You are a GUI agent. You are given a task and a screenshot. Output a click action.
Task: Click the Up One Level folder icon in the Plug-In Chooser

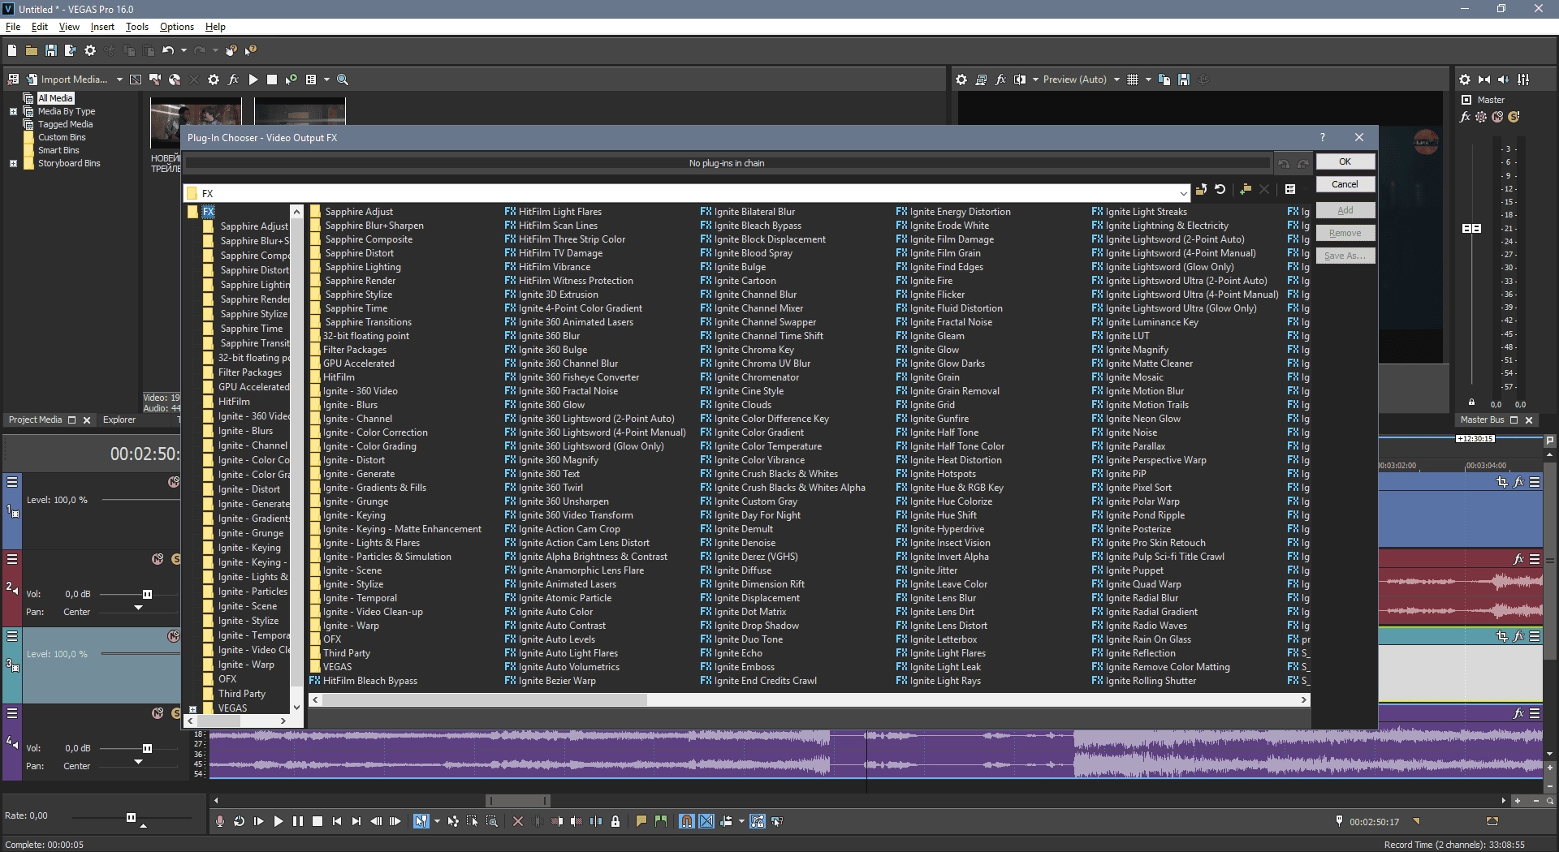coord(1201,189)
